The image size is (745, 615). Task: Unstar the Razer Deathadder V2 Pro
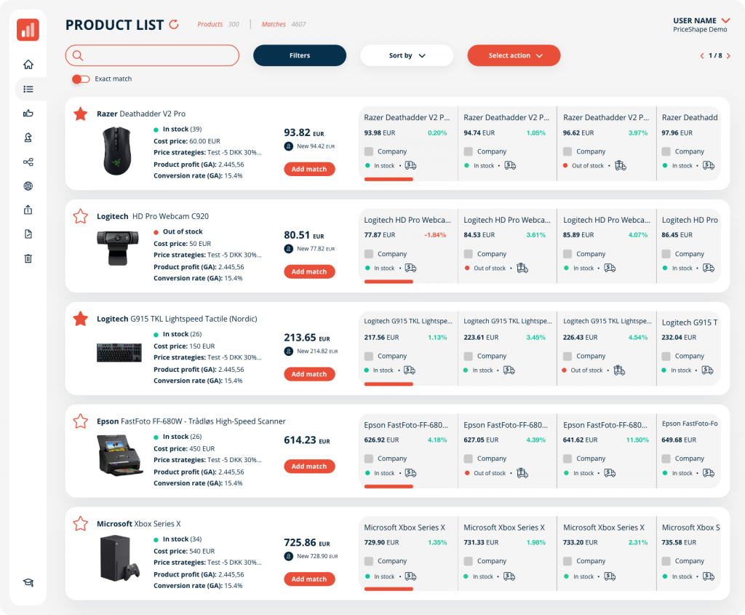80,114
